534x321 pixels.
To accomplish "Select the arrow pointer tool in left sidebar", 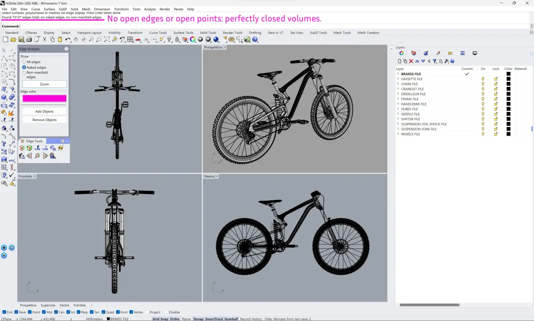I will pyautogui.click(x=4, y=50).
